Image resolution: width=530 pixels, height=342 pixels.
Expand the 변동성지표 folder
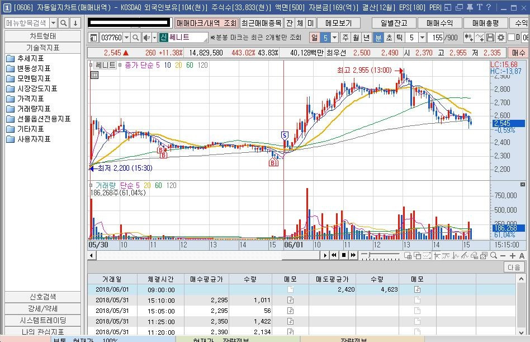[29, 68]
